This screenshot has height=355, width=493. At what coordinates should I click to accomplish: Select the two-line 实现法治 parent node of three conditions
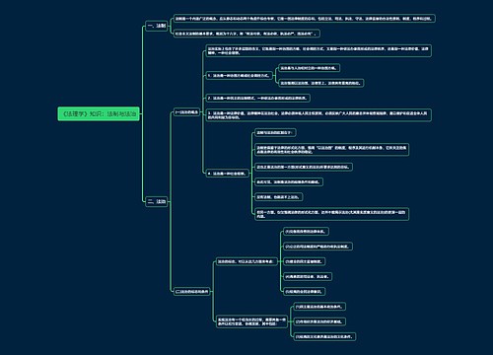tap(251, 321)
